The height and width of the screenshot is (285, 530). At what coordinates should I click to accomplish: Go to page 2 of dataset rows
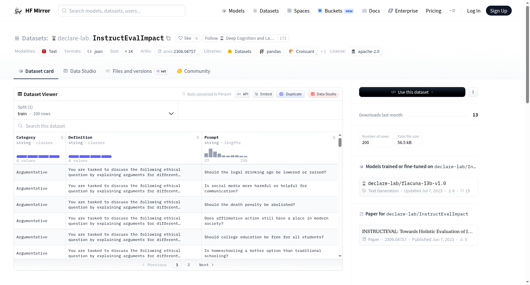click(x=189, y=265)
